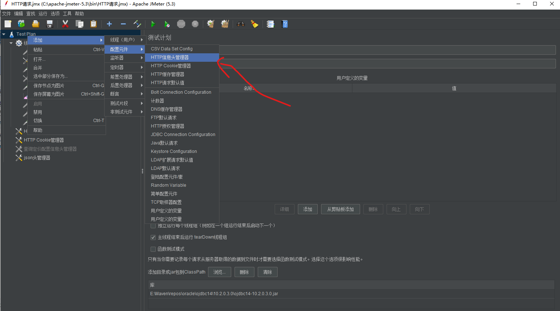Select HTTP Cookie管理器 in config submenu

[182, 66]
